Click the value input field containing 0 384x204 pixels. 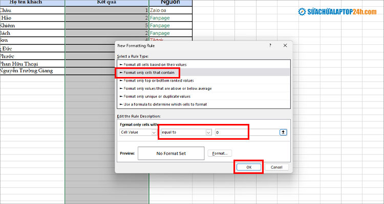[x=247, y=132]
